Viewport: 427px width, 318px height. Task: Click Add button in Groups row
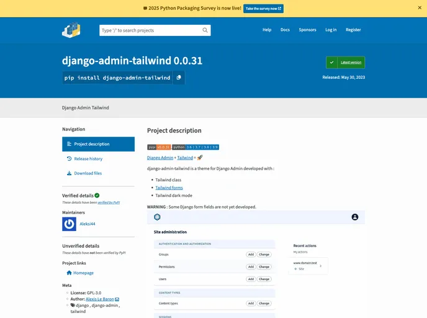tap(251, 255)
